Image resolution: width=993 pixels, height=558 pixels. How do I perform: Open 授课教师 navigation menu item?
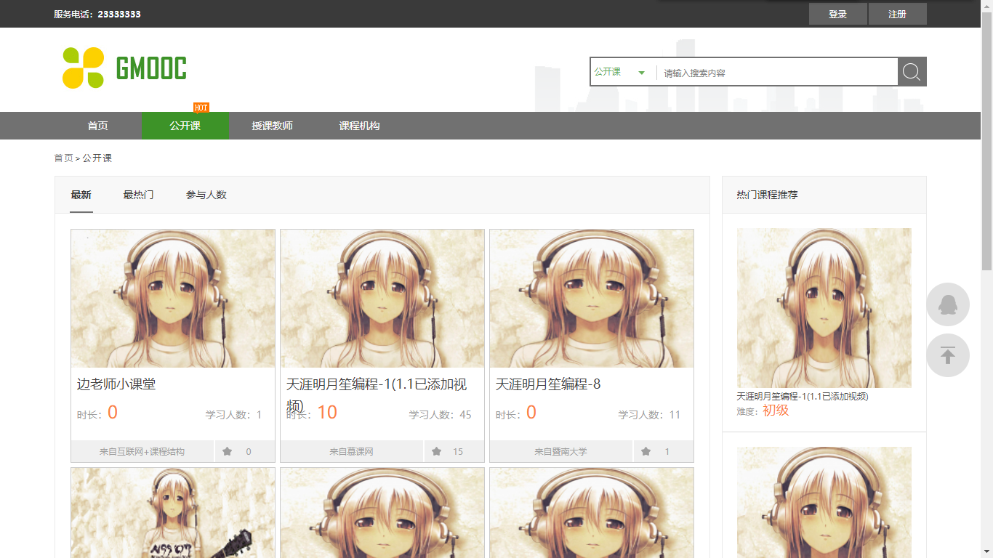coord(273,126)
